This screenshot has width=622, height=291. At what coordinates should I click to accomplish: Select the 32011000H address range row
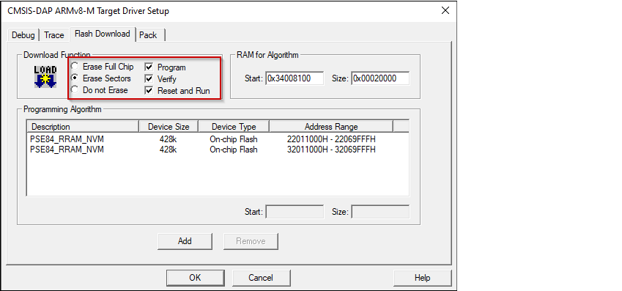218,150
